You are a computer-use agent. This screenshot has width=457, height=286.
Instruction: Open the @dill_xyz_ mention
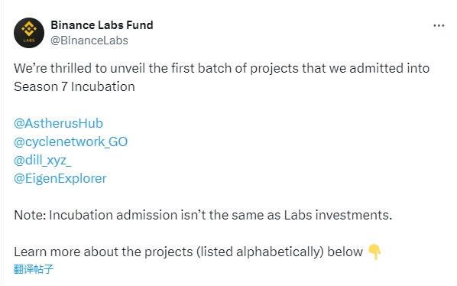click(43, 161)
